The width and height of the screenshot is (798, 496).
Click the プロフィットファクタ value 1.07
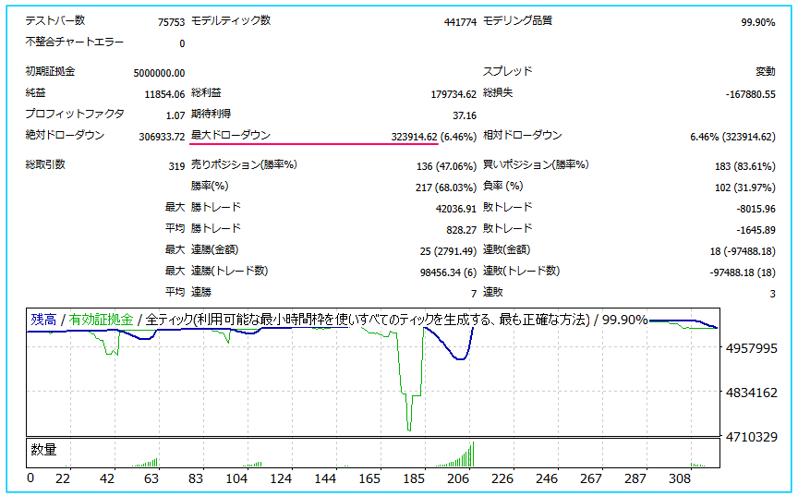pos(175,116)
